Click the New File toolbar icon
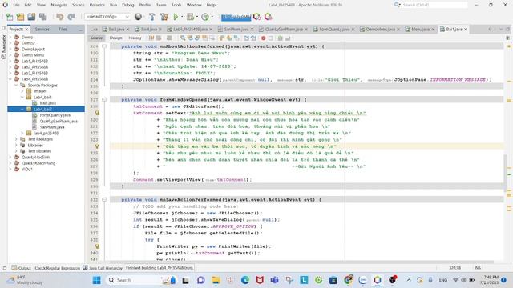This screenshot has height=288, width=513. click(10, 17)
